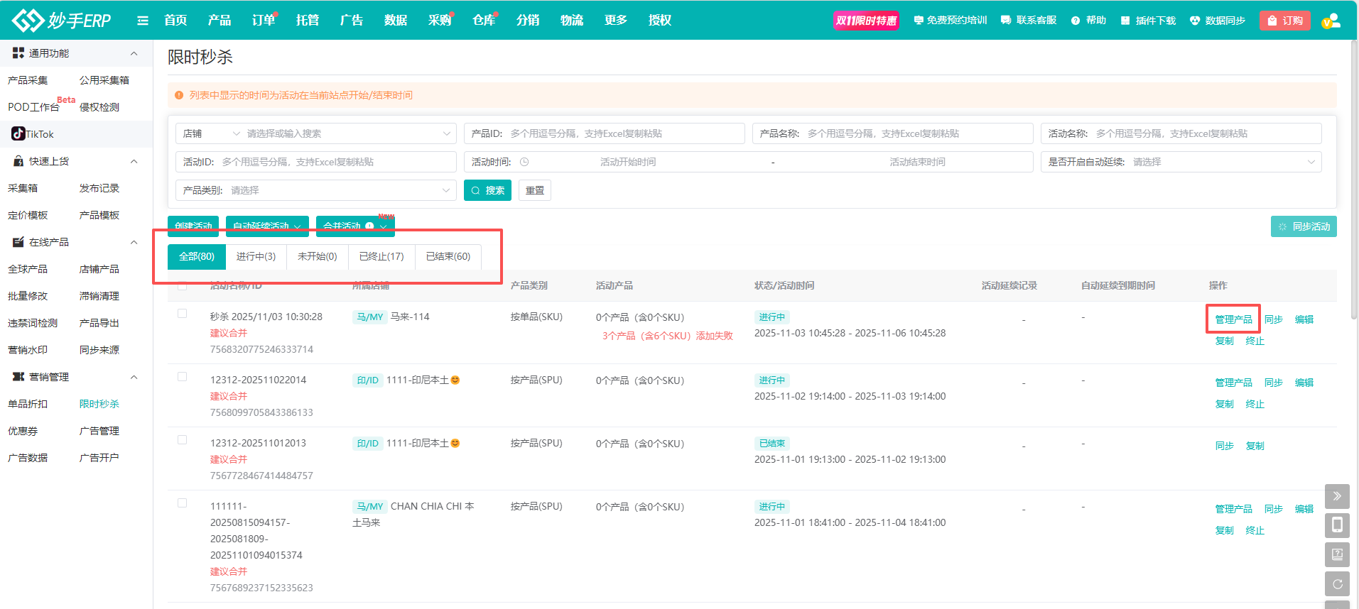Click the TikTok icon in left sidebar
Image resolution: width=1359 pixels, height=609 pixels.
tap(18, 133)
